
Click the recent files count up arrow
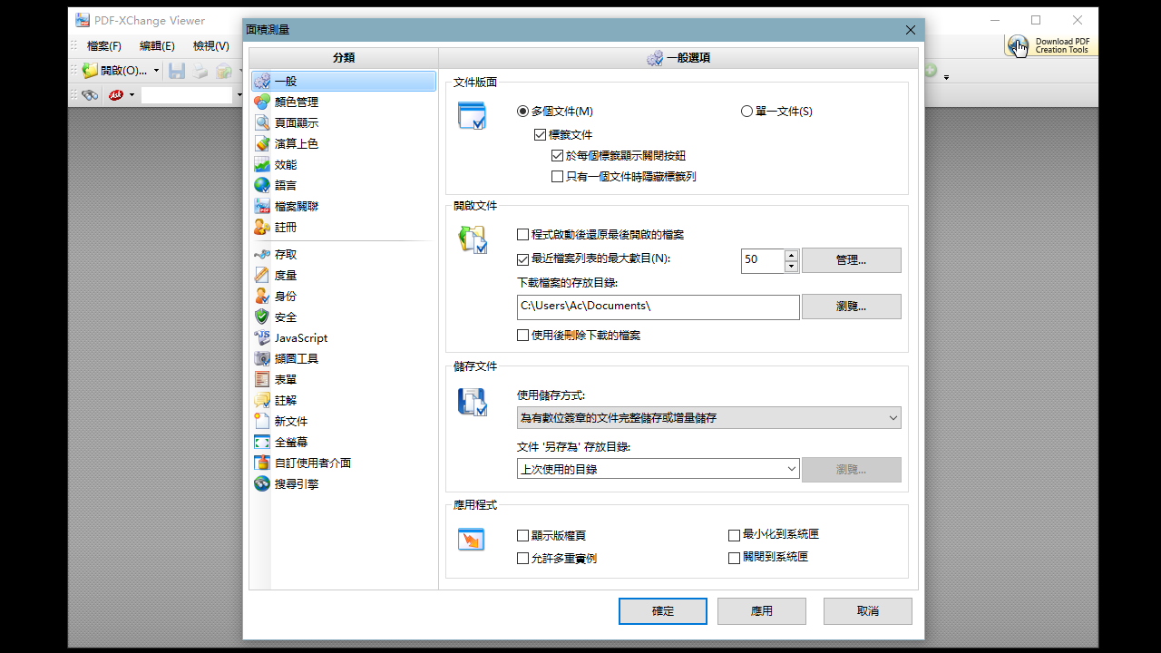(790, 255)
